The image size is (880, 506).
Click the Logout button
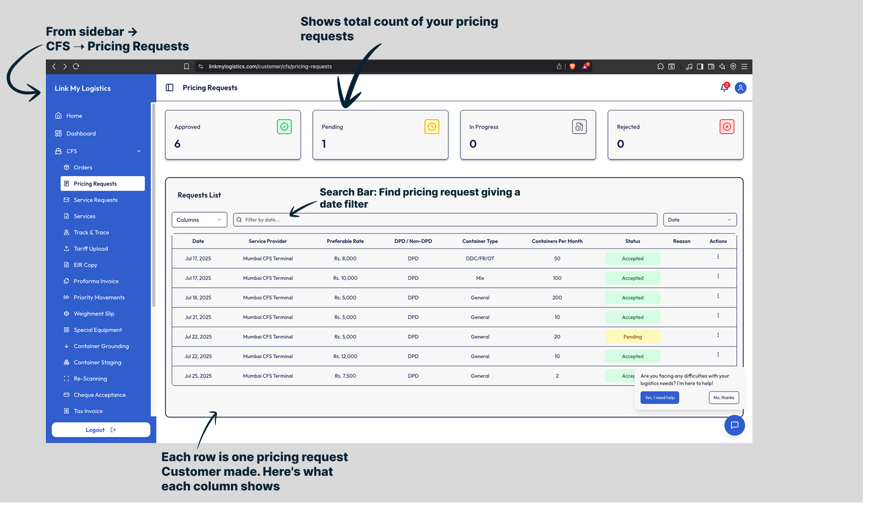point(101,430)
